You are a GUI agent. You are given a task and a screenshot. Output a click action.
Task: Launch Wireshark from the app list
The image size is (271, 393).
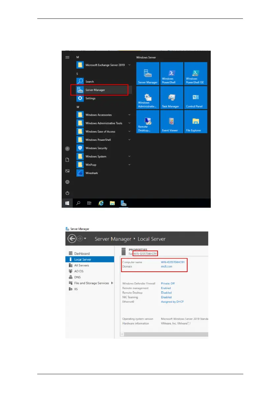(x=104, y=173)
